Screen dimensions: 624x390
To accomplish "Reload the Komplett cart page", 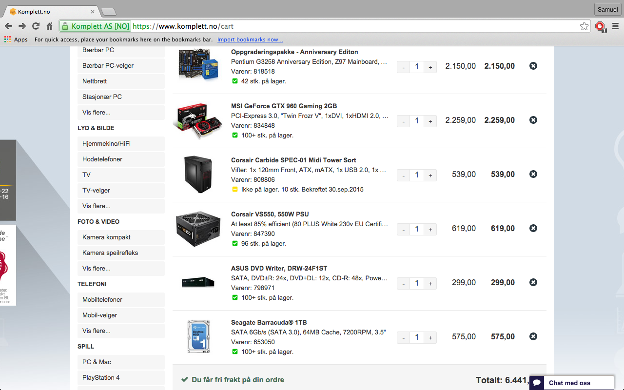I will pyautogui.click(x=36, y=26).
